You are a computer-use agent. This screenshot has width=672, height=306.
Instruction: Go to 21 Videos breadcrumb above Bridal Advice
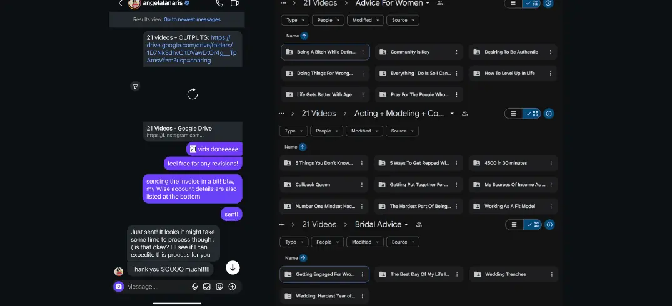[x=319, y=224]
